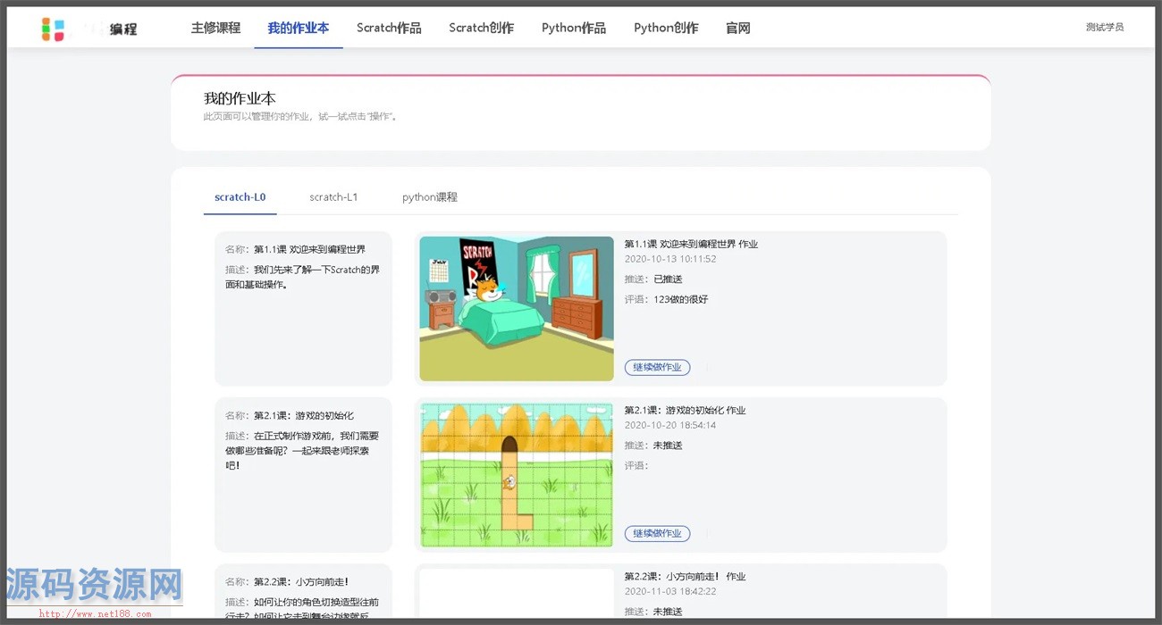Click lesson name 第1.1课 欢迎来到编程世界 in the left card
The width and height of the screenshot is (1162, 625).
309,249
